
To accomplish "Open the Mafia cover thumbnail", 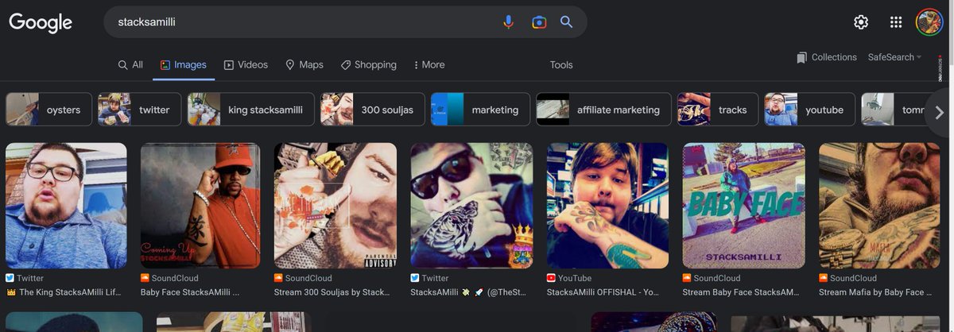I will 879,206.
